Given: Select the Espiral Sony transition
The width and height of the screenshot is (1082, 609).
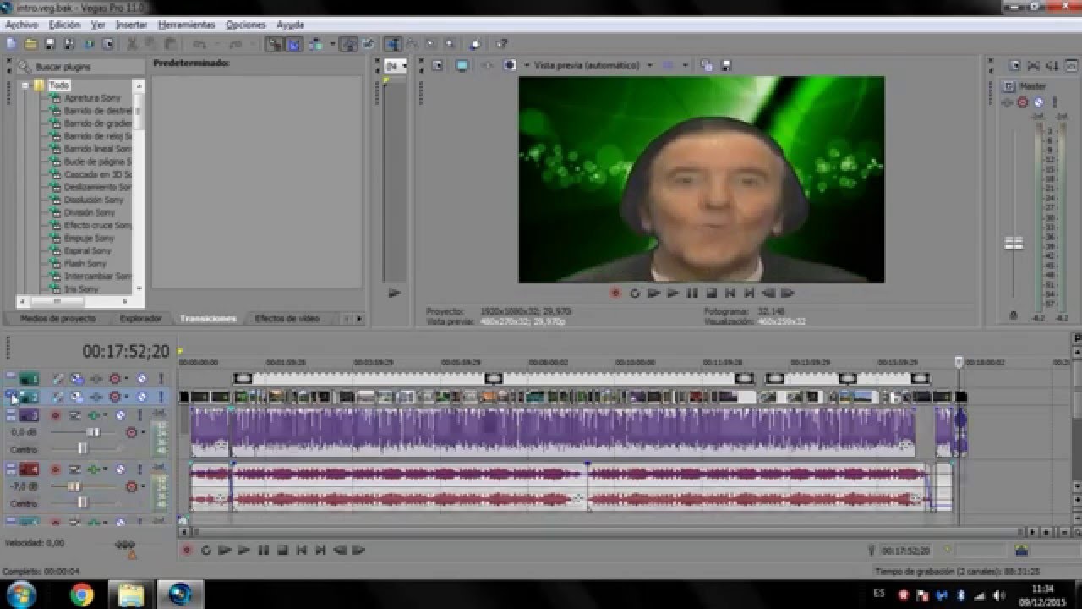Looking at the screenshot, I should point(88,250).
